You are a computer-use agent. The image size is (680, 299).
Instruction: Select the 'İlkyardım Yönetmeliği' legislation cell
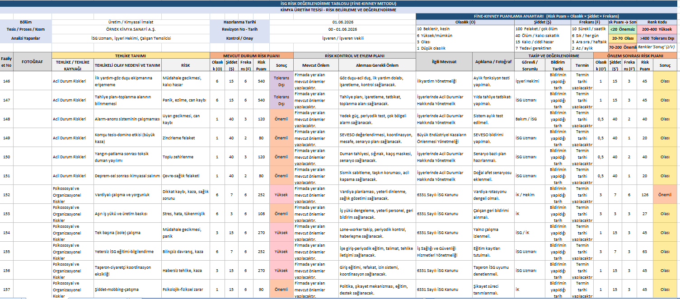click(x=444, y=81)
